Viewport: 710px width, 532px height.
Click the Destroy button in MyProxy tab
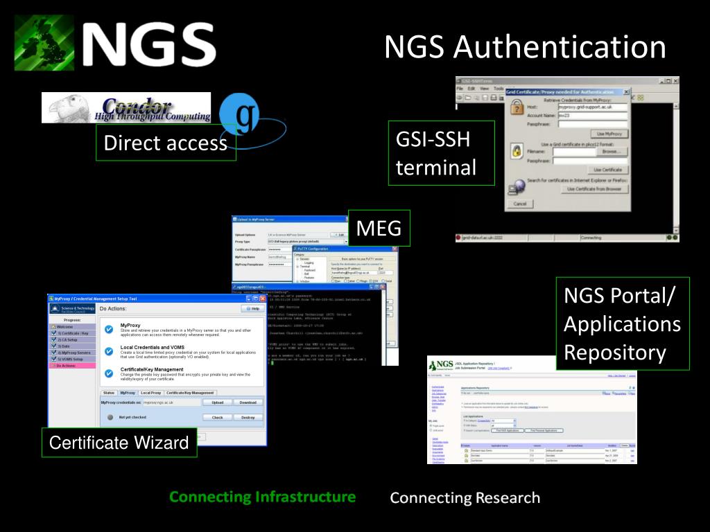248,418
